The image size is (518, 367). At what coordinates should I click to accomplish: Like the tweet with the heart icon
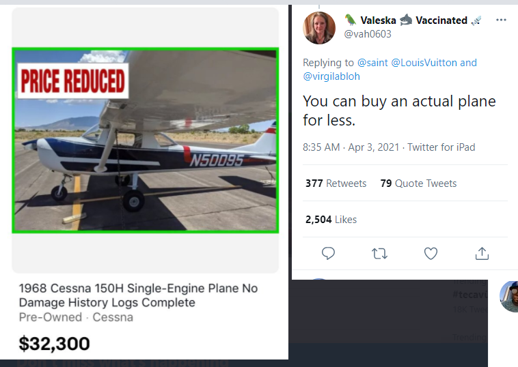431,253
